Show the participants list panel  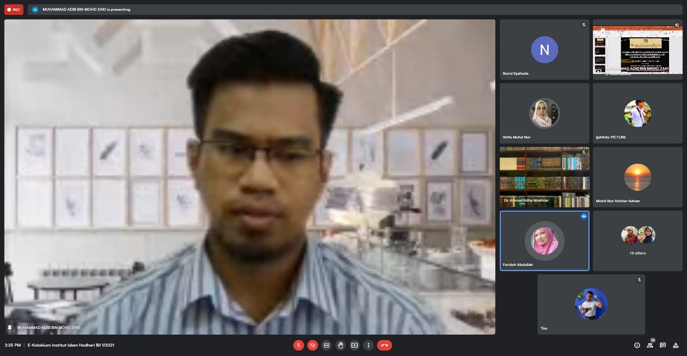(x=650, y=345)
